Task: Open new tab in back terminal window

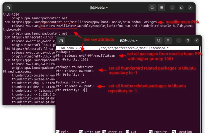Action: [x=8, y=8]
